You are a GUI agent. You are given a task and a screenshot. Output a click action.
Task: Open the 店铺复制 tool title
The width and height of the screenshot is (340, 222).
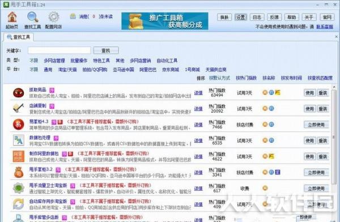[38, 105]
